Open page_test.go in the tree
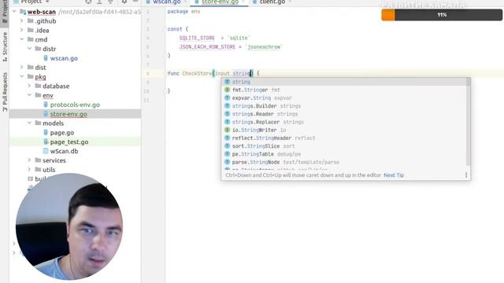 click(69, 141)
